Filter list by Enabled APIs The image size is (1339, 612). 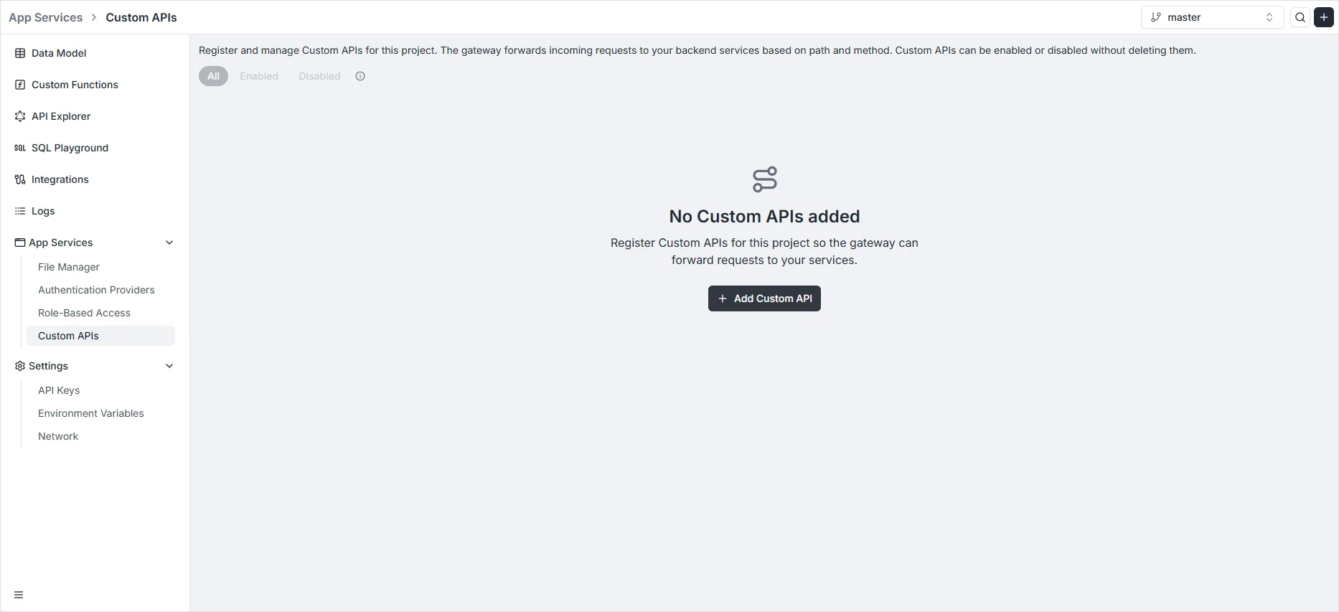pos(259,76)
